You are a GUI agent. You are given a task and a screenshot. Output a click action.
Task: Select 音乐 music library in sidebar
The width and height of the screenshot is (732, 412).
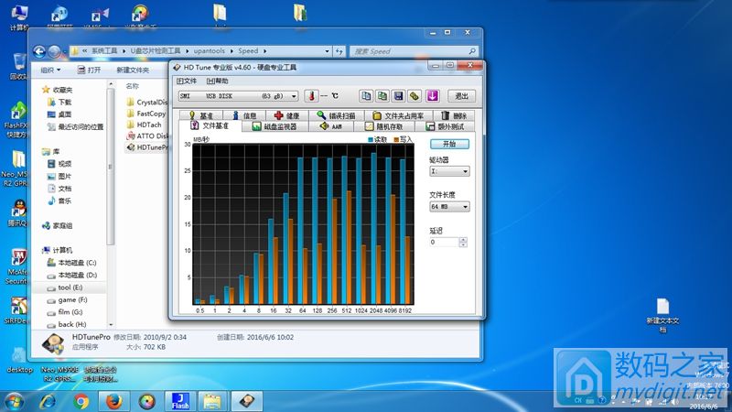pyautogui.click(x=59, y=201)
